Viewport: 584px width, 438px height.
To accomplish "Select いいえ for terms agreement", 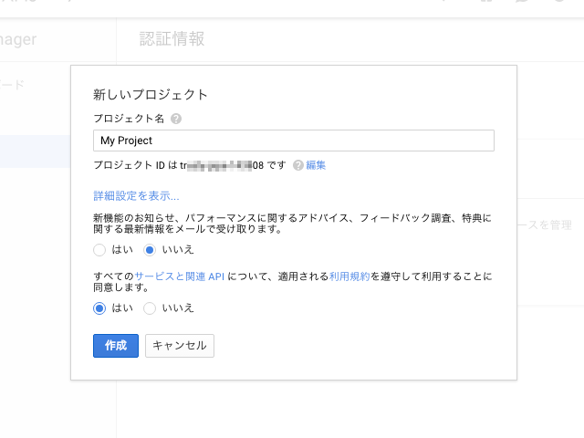I will point(150,308).
